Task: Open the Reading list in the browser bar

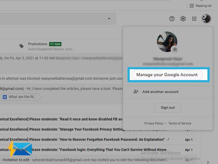Action: [x=201, y=6]
